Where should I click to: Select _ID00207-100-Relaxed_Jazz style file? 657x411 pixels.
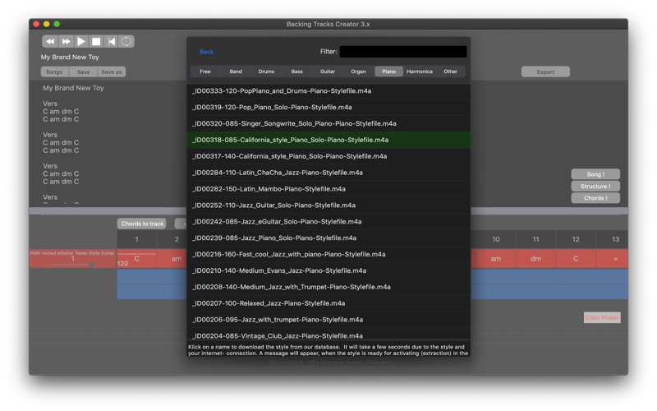(x=328, y=303)
